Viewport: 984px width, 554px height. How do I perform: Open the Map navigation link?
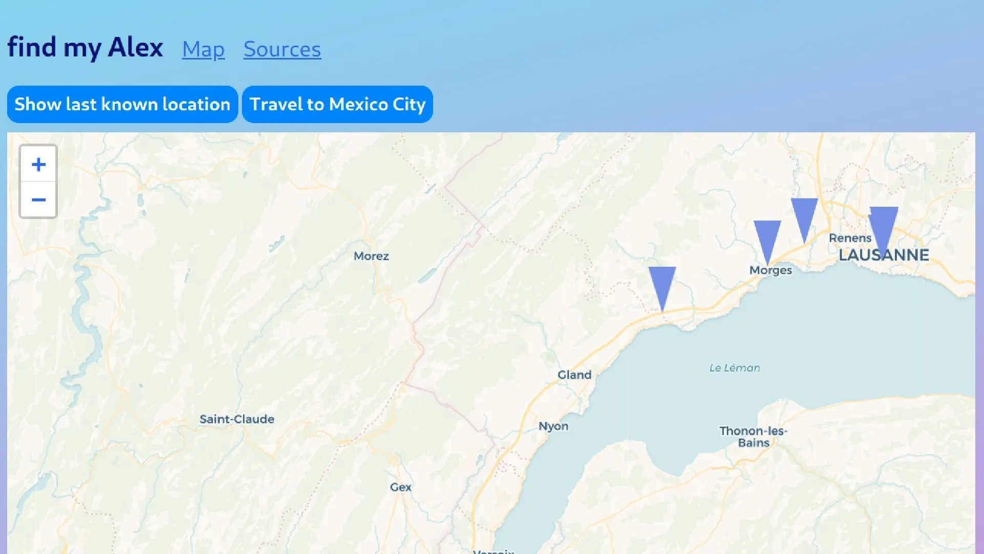(x=203, y=49)
